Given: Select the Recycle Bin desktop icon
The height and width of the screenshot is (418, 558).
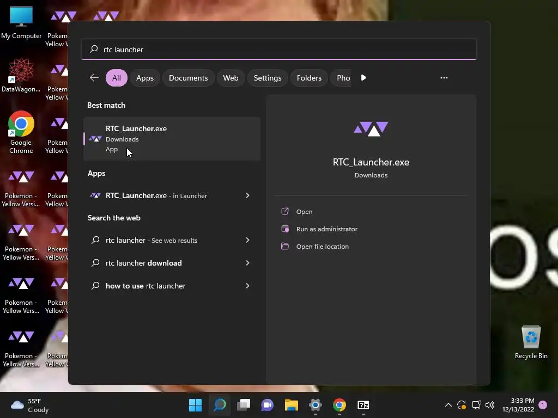Looking at the screenshot, I should 531,342.
